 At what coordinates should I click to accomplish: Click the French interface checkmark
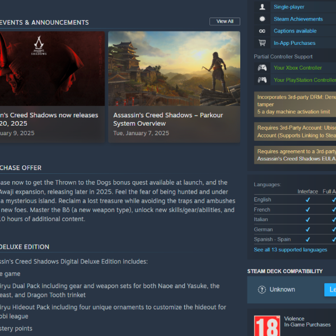pos(307,210)
